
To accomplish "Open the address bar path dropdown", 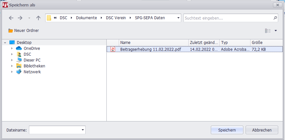I will [179, 18].
